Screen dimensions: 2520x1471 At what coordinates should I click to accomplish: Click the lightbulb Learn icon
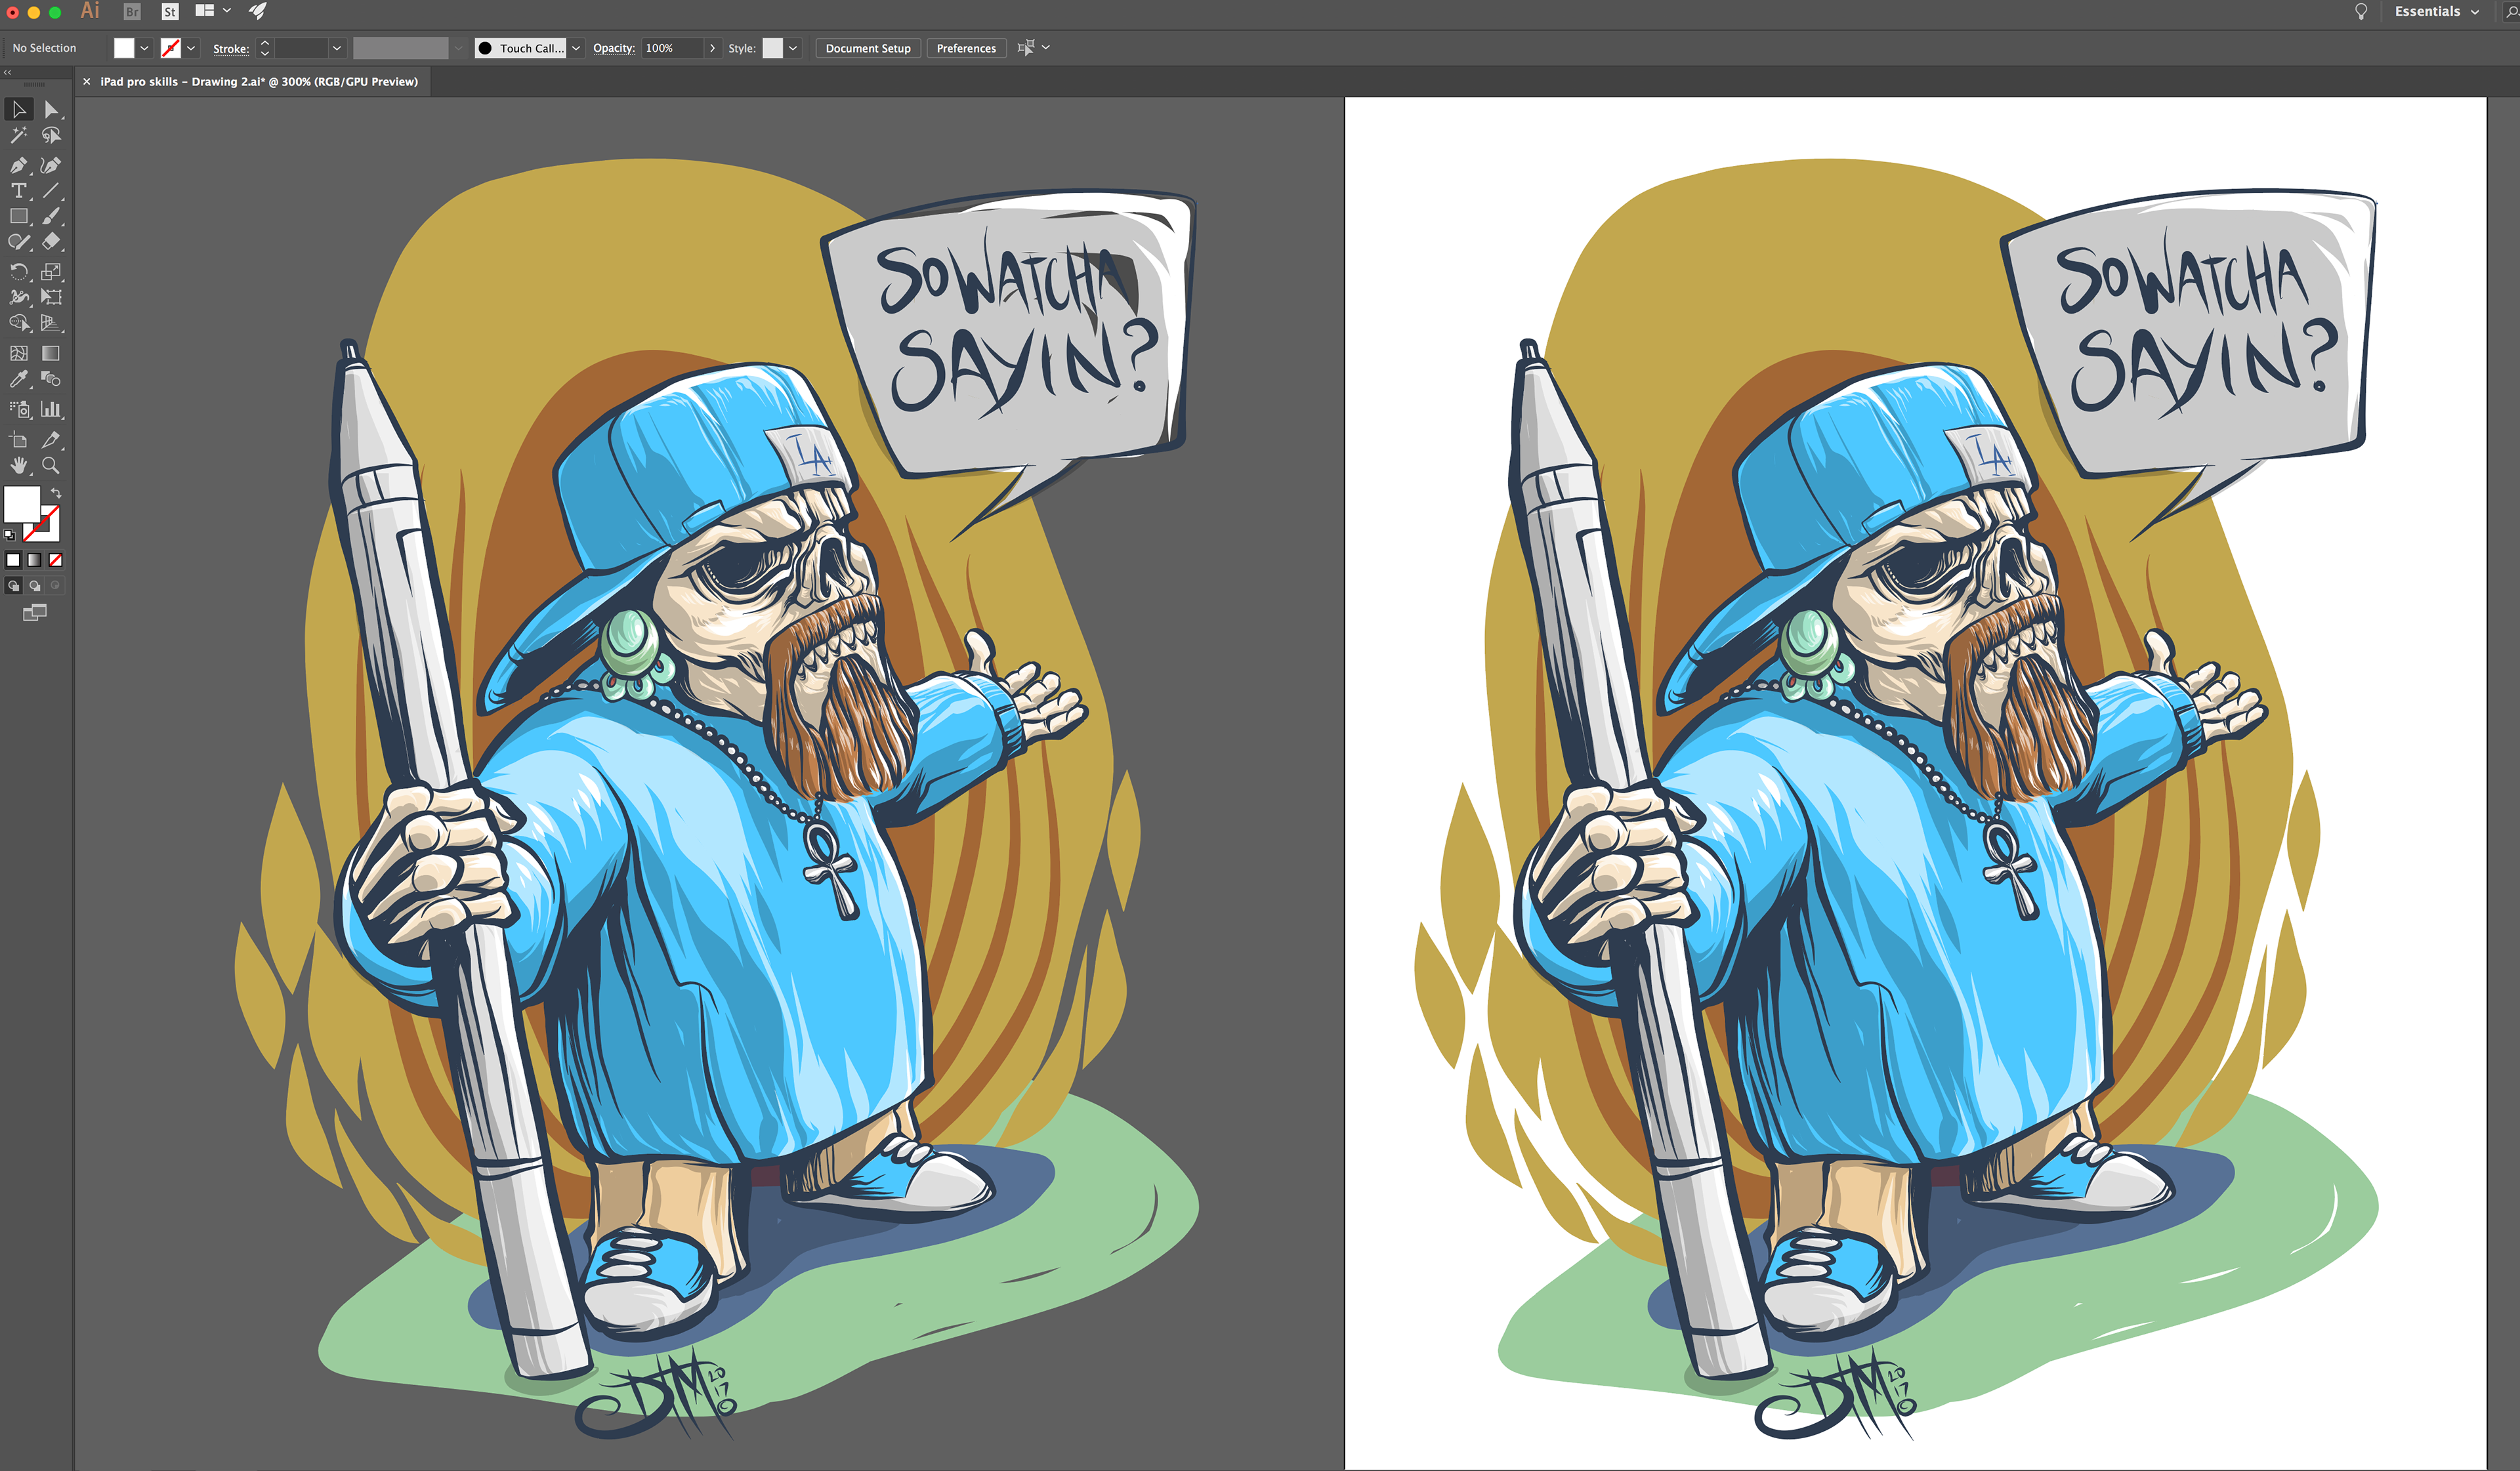[x=2361, y=12]
